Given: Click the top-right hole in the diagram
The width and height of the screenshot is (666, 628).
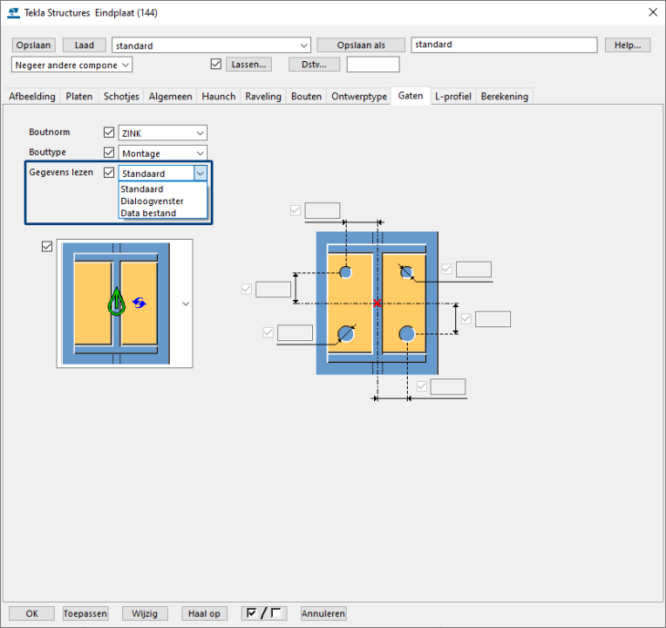Looking at the screenshot, I should tap(407, 272).
